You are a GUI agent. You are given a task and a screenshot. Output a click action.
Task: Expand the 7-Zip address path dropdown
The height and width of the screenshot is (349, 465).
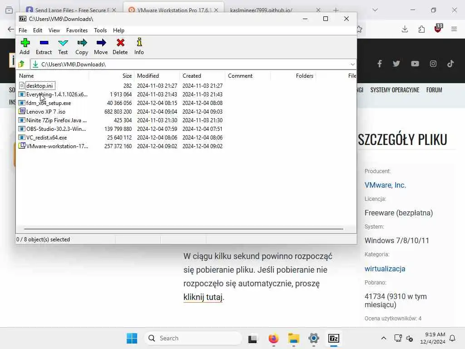click(x=352, y=64)
